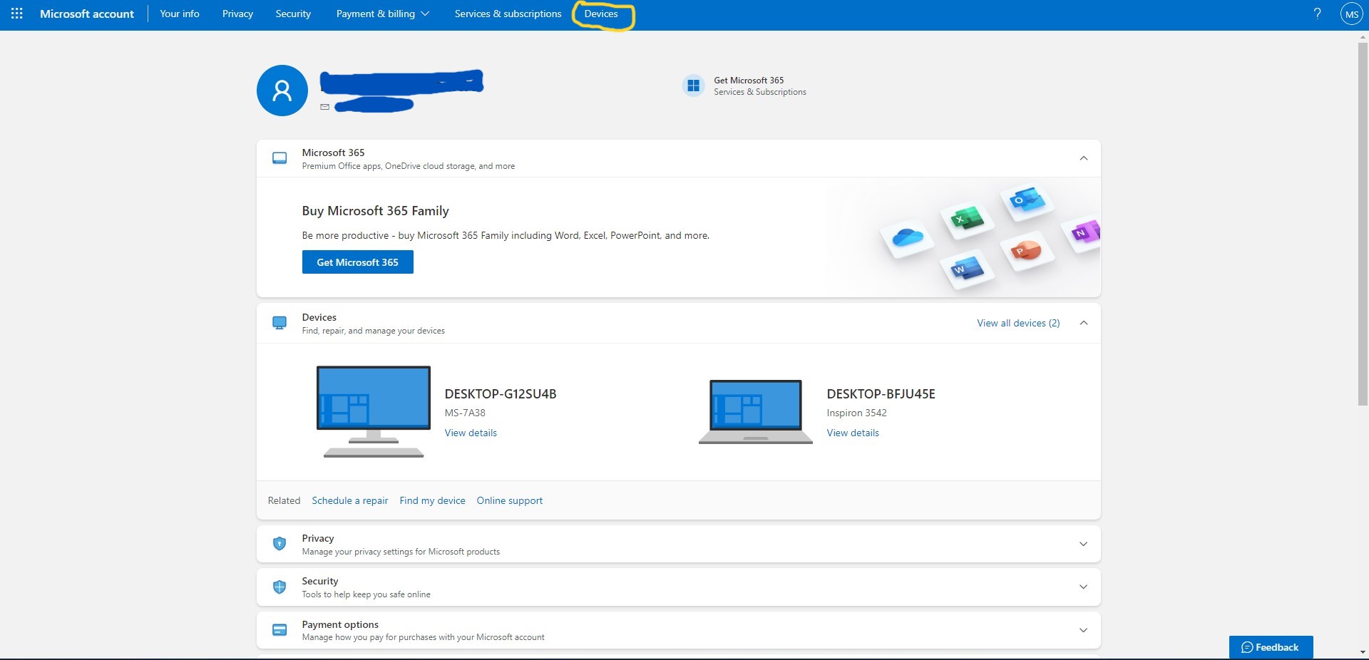Click the Schedule a repair link

[x=350, y=500]
